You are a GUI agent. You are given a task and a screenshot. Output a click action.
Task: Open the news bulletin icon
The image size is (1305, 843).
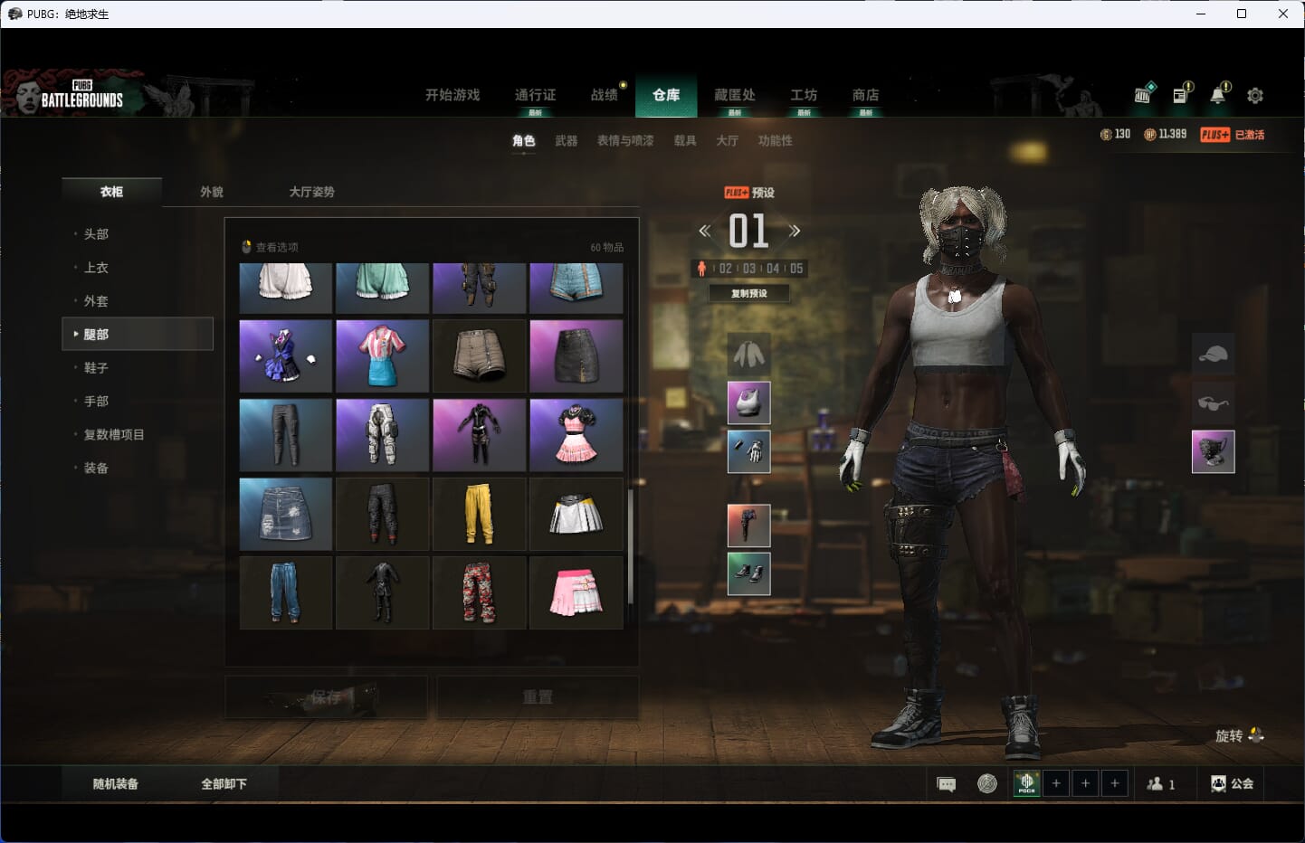click(x=1182, y=94)
